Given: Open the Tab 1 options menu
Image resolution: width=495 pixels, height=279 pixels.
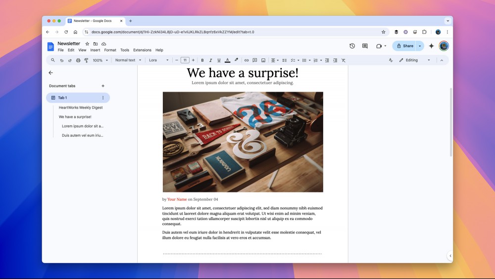Looking at the screenshot, I should [x=103, y=98].
